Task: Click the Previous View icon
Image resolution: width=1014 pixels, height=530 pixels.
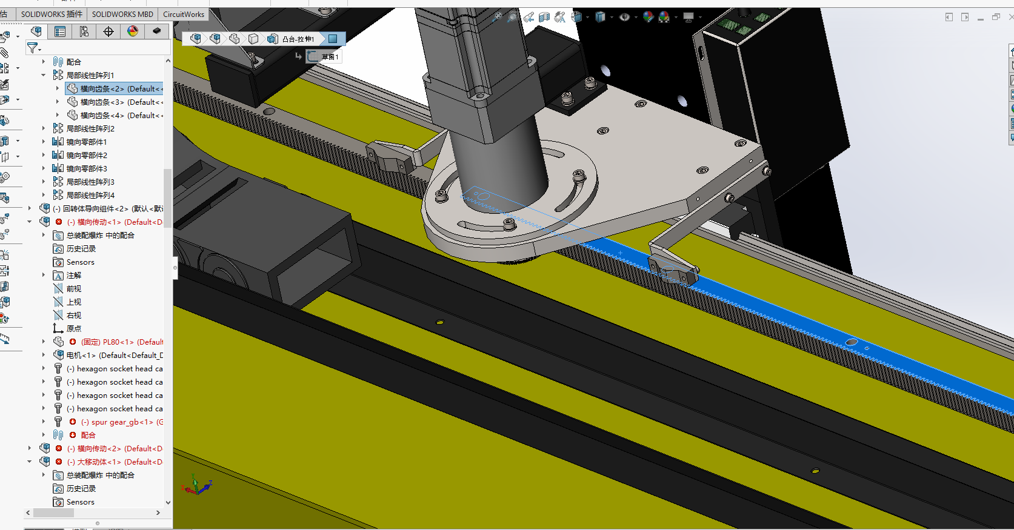Action: [x=529, y=17]
